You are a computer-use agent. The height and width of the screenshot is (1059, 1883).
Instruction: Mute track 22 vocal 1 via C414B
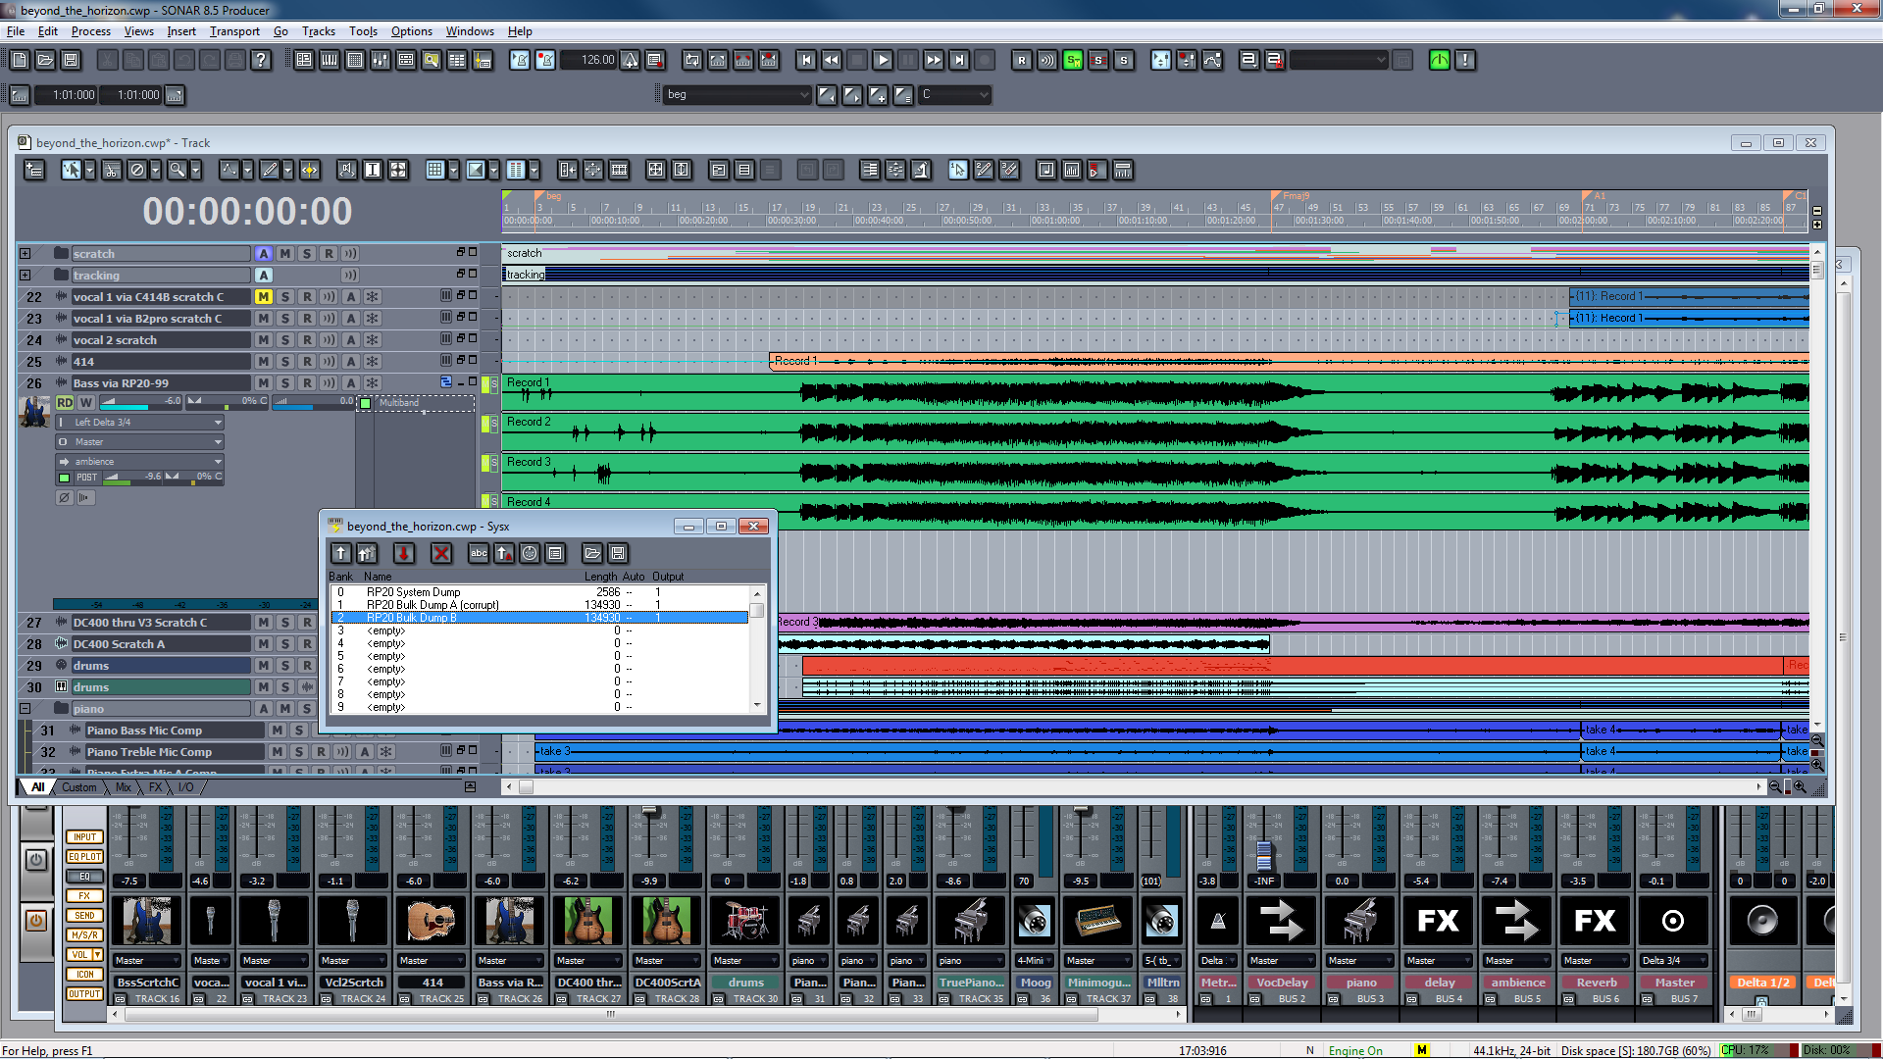[264, 297]
